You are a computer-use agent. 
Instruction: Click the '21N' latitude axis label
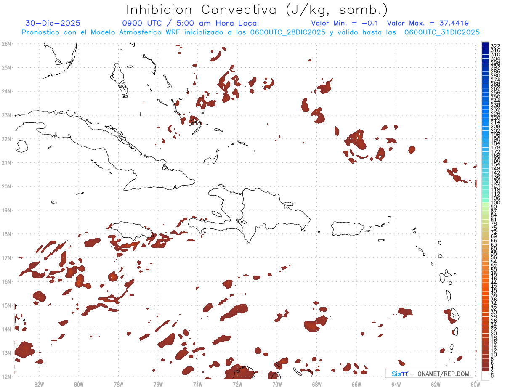6,162
